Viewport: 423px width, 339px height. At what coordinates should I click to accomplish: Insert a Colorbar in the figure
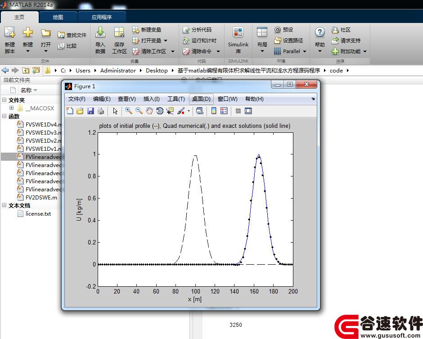click(214, 111)
